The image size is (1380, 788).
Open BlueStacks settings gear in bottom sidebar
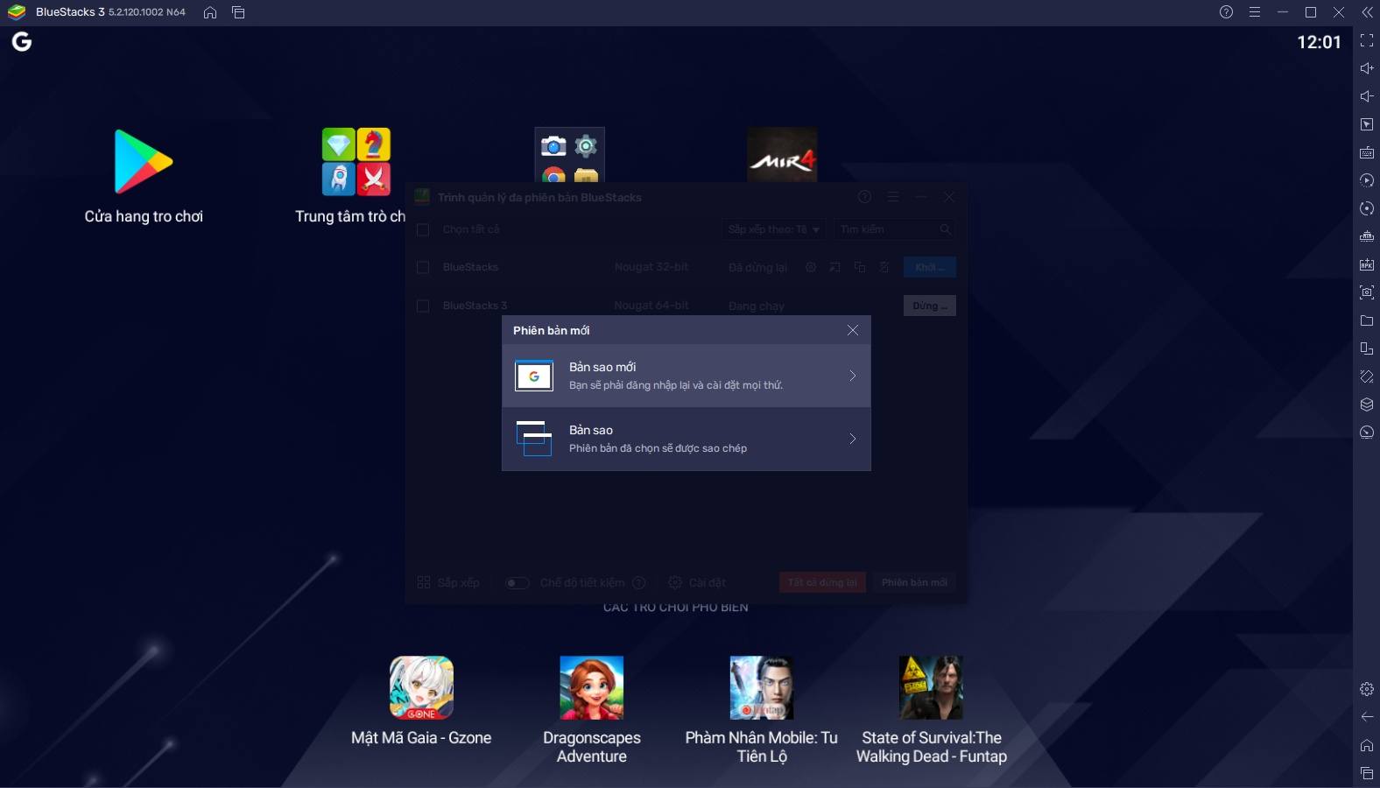(x=1366, y=689)
